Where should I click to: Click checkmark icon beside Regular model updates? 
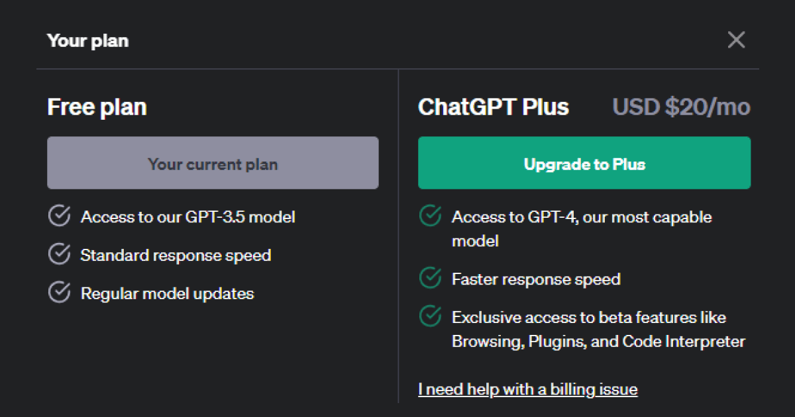coord(60,293)
